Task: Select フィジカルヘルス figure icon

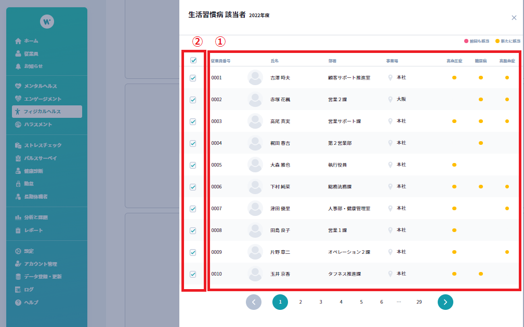Action: (17, 112)
